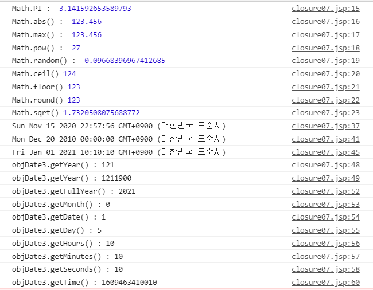This screenshot has width=373, height=290.
Task: Click the Sun Nov 15 2020 date line
Action: pos(119,126)
